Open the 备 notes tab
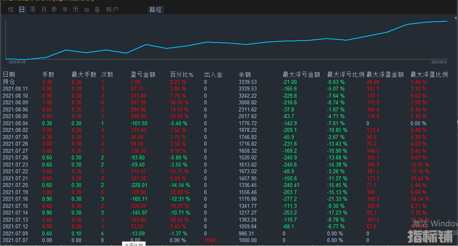The image size is (458, 246). pos(97,9)
